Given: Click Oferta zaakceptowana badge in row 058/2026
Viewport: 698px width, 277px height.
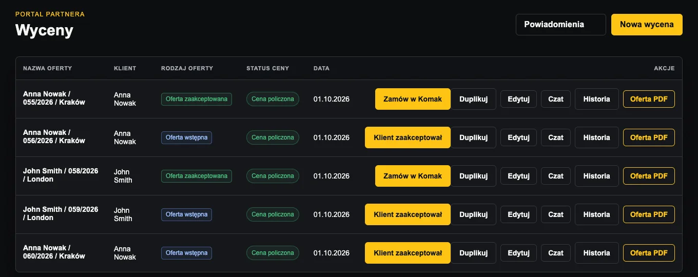Looking at the screenshot, I should pos(197,176).
